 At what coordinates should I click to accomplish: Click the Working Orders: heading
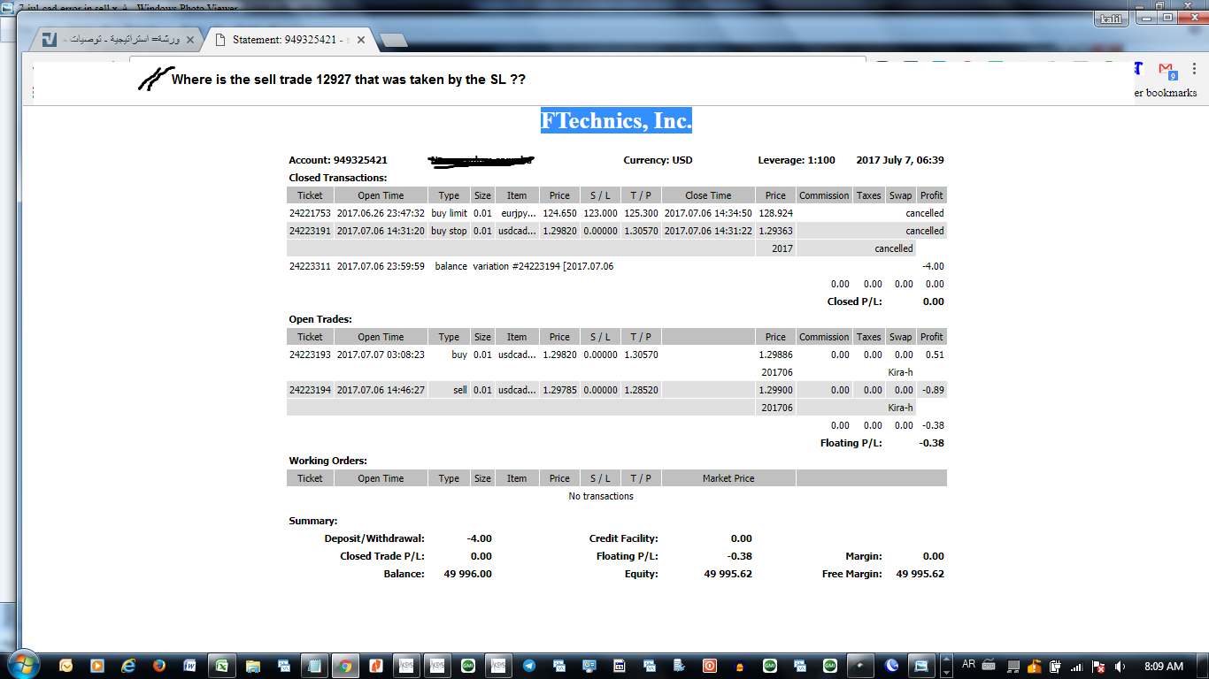pos(327,461)
